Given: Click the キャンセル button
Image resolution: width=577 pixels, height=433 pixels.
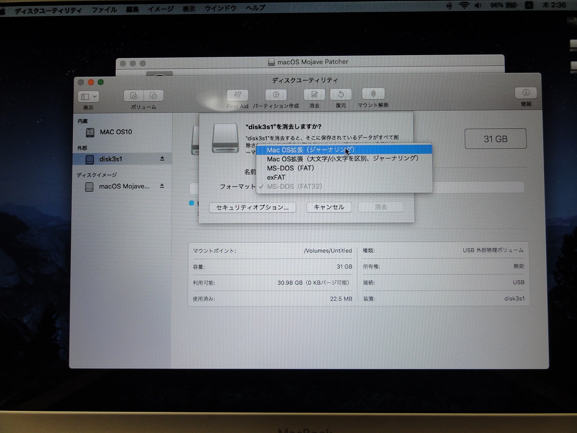Looking at the screenshot, I should coord(329,207).
